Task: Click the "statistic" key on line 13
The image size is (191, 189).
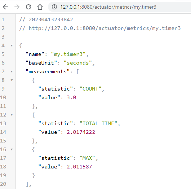Action: point(55,123)
